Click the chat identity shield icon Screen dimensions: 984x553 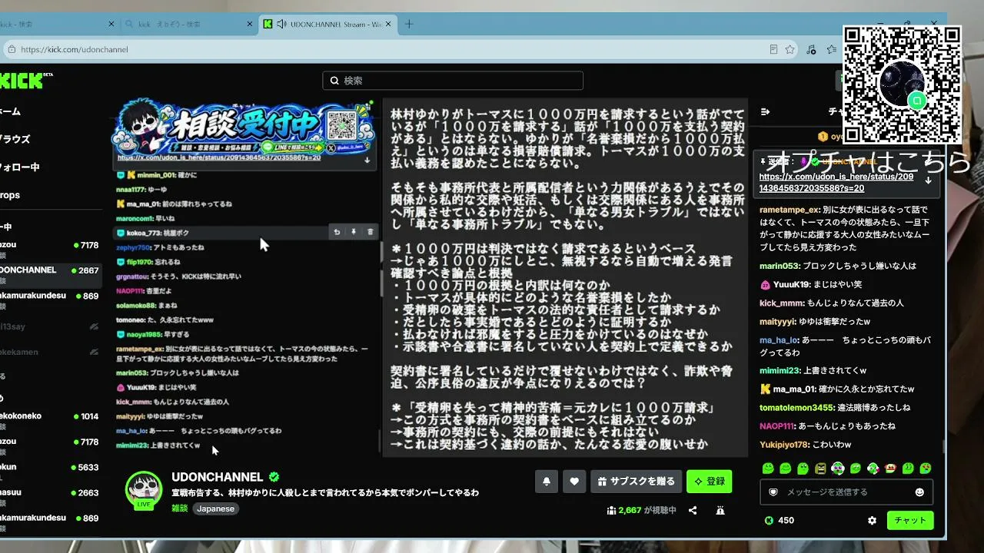point(773,492)
